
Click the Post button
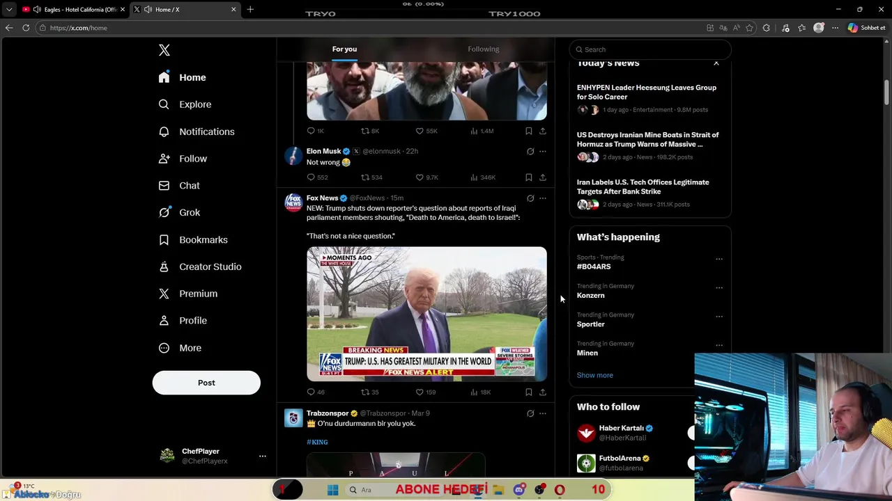pos(206,383)
